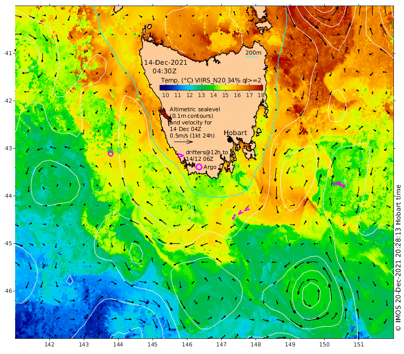
Task: Click the magenta drifter track east of Tasmania
Action: point(339,184)
